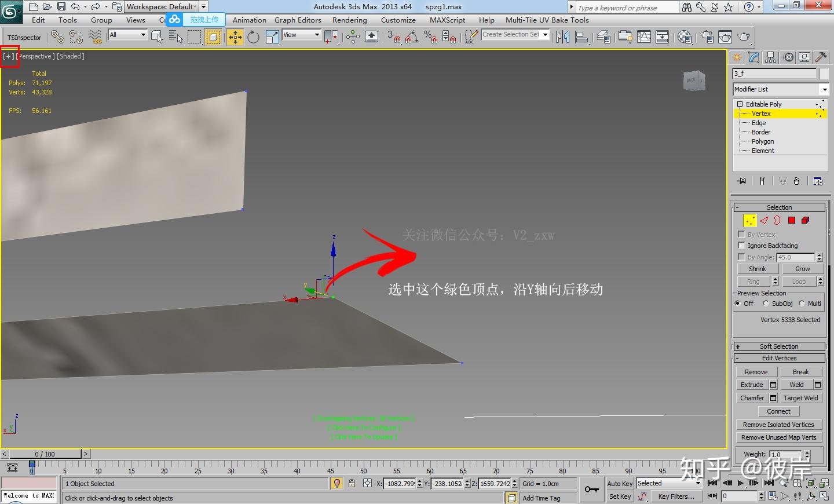Open the MAXScript menu

pos(448,20)
